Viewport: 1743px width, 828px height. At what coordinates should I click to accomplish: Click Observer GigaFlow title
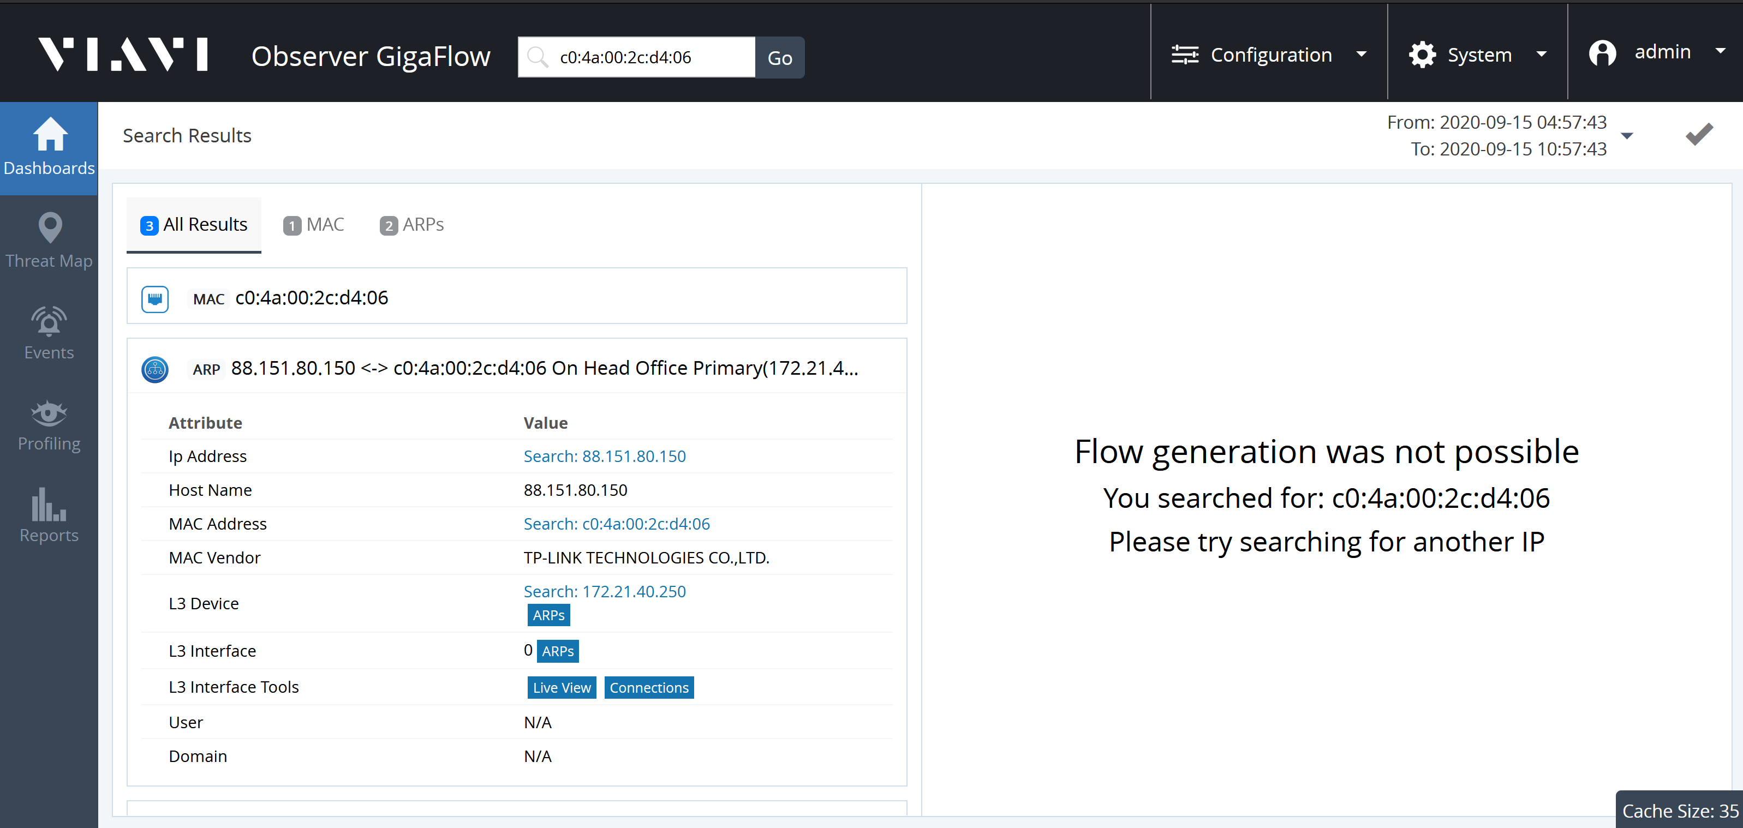[371, 56]
